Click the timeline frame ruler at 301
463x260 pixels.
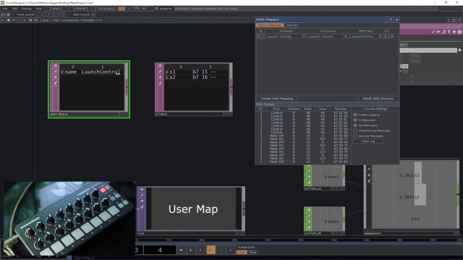268,240
